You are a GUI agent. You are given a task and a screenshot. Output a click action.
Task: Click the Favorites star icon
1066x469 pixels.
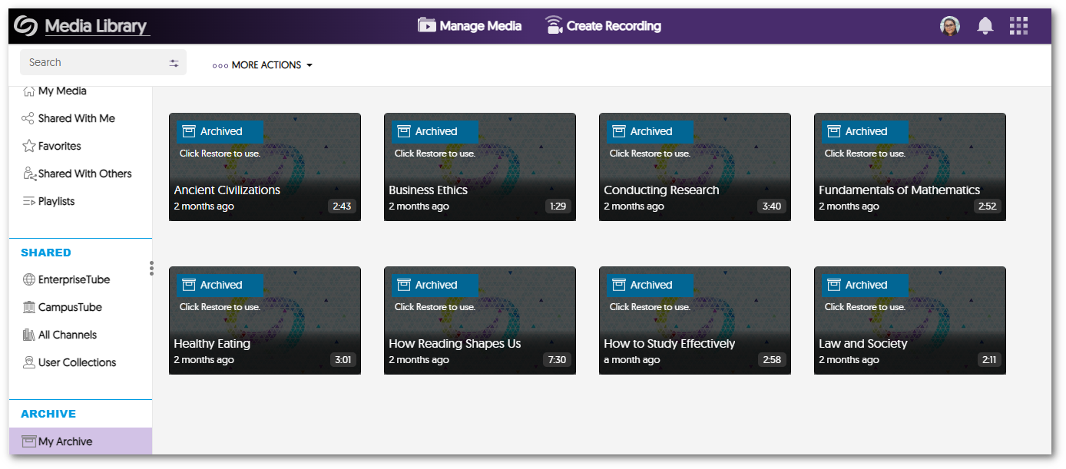[28, 146]
